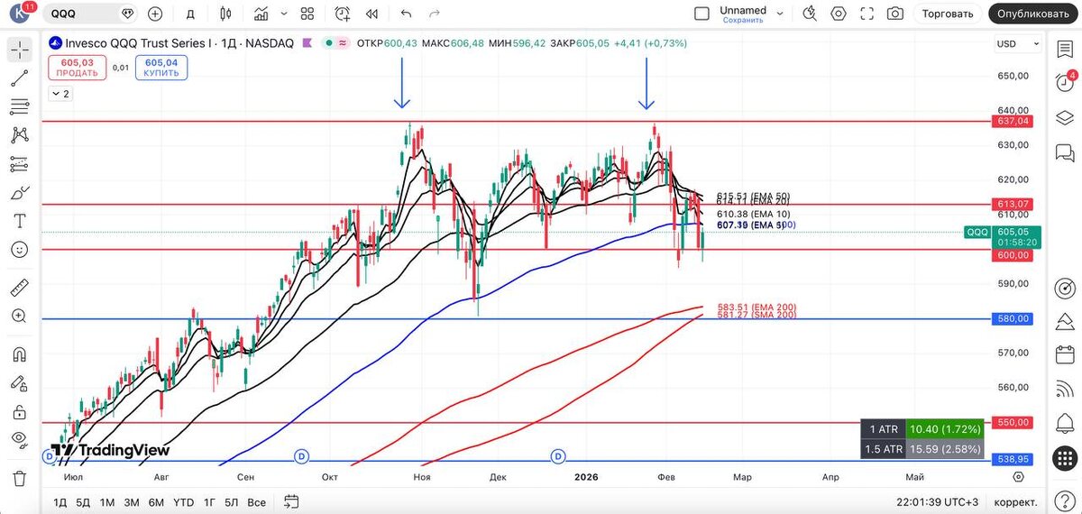Open the chats panel icon
This screenshot has width=1082, height=514.
click(x=1065, y=153)
